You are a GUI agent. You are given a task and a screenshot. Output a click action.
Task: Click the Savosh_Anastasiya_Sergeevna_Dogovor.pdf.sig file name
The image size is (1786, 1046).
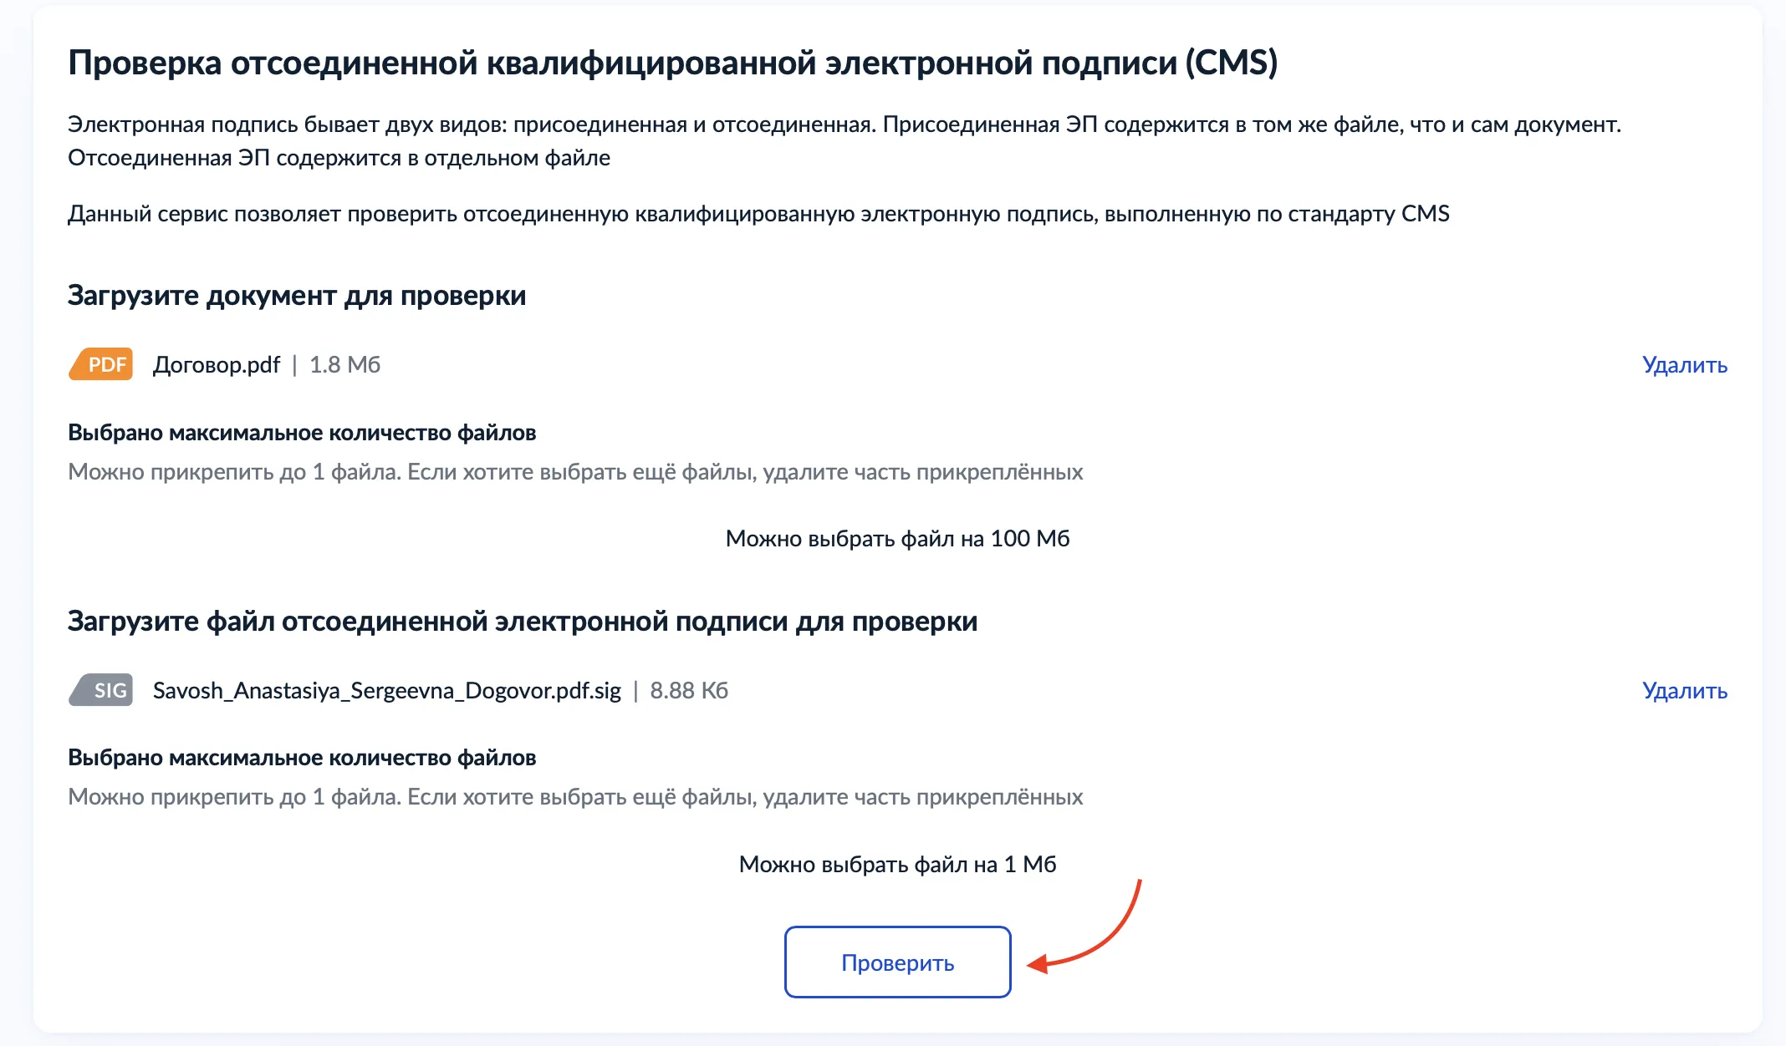[x=386, y=691]
